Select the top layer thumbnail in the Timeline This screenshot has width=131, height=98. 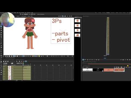[10, 67]
